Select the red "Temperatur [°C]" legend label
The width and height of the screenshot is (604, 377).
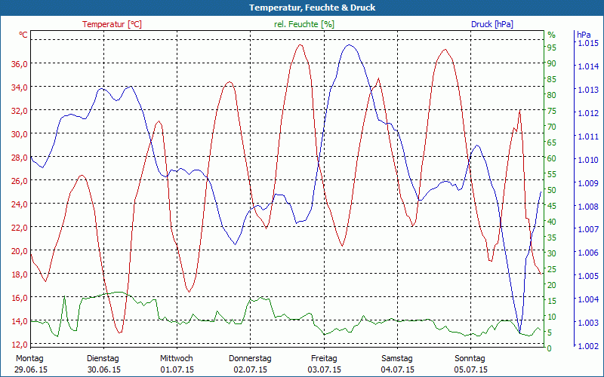point(112,24)
